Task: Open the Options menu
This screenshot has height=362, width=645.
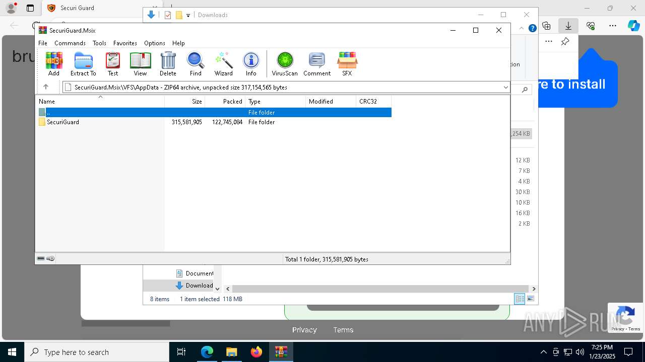Action: (x=155, y=43)
